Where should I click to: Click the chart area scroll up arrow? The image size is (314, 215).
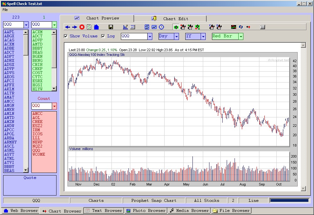coord(303,45)
